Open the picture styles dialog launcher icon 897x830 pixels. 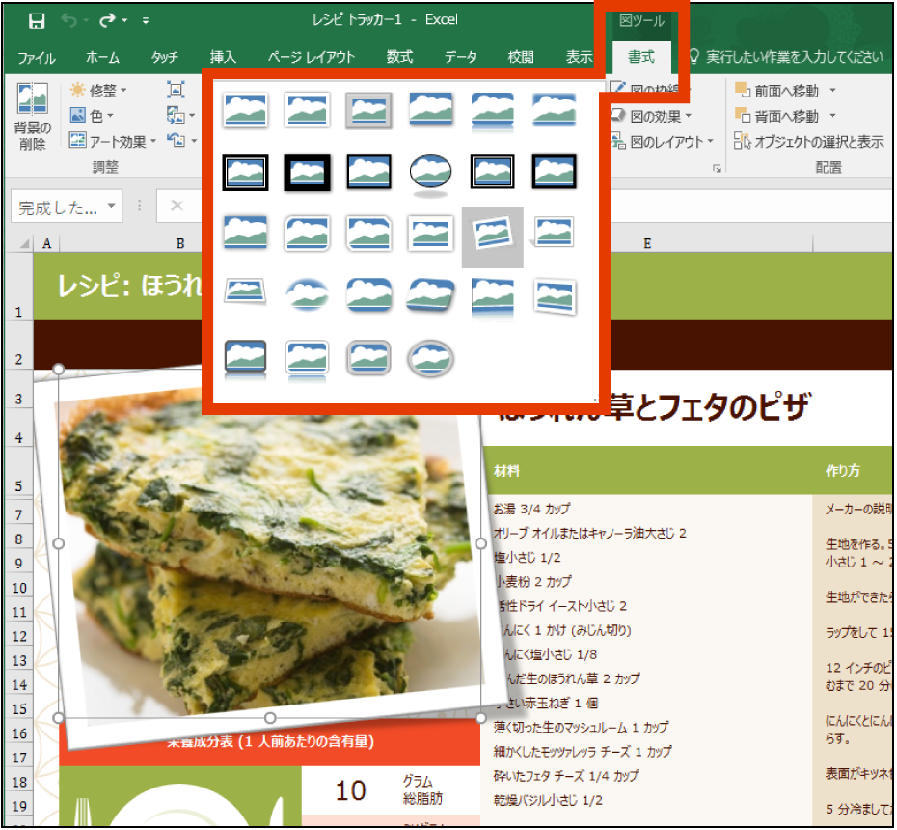pyautogui.click(x=717, y=168)
